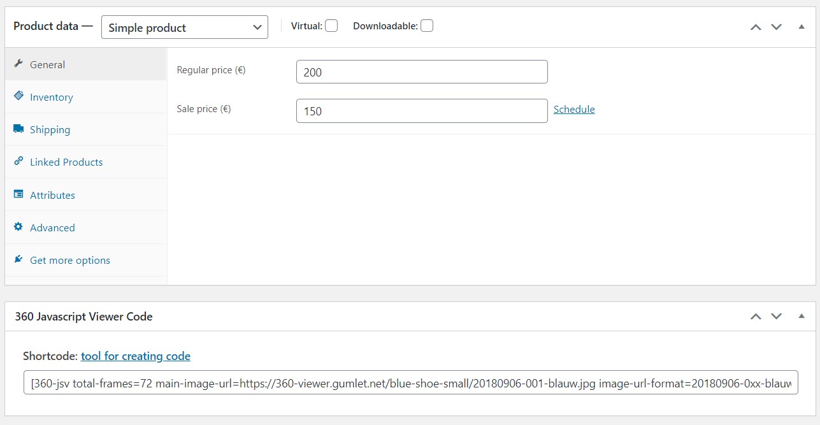
Task: Collapse the 360 Javascript Viewer Code panel
Action: [802, 316]
